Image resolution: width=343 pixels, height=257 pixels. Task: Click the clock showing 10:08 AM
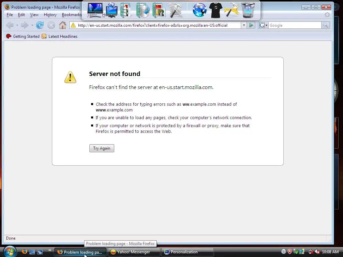(x=330, y=252)
